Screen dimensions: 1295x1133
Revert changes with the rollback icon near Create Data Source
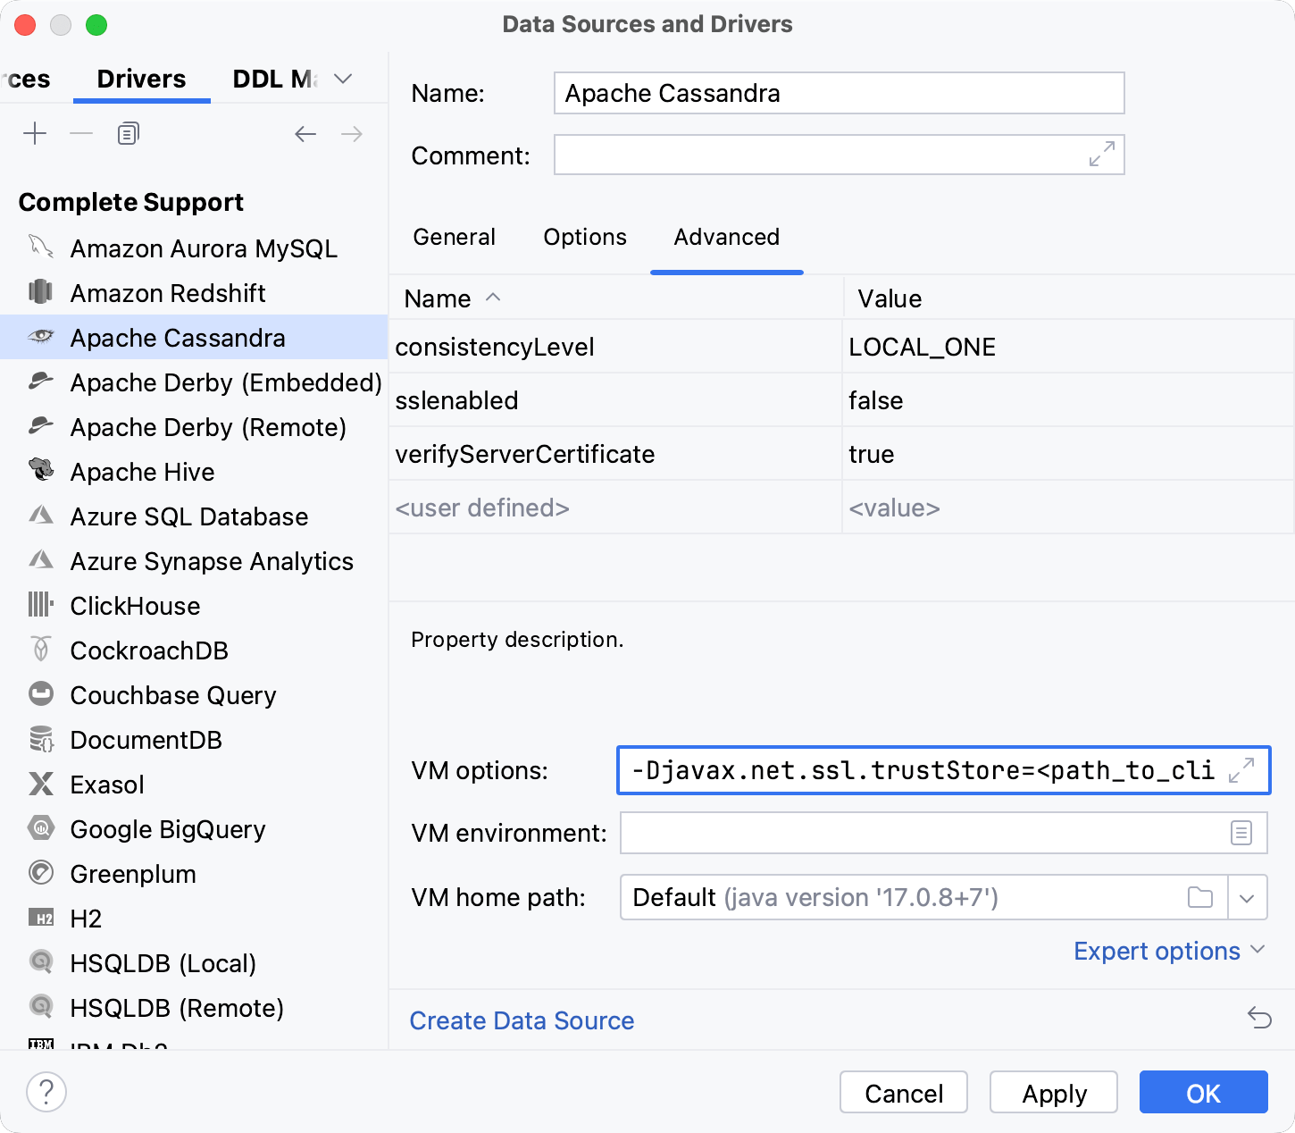click(x=1259, y=1018)
